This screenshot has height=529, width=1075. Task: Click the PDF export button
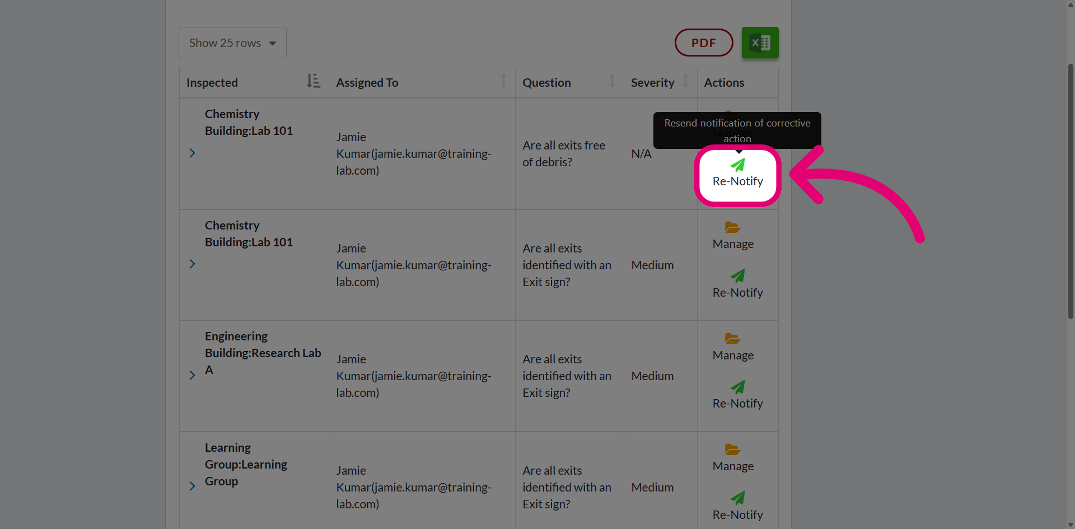pyautogui.click(x=704, y=43)
